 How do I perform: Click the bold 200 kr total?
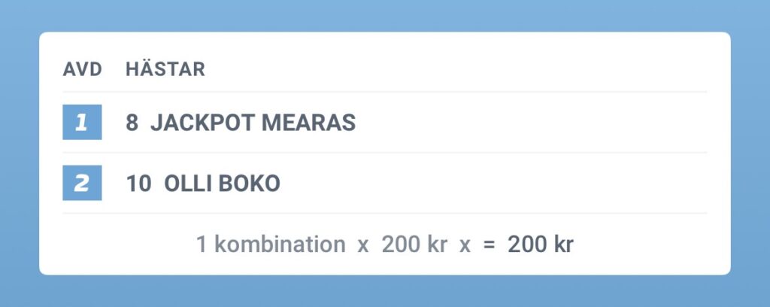point(540,245)
